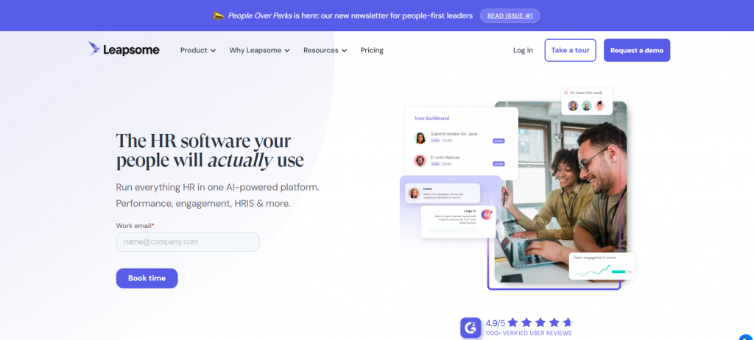
Task: Expand the Resources menu
Action: 325,50
